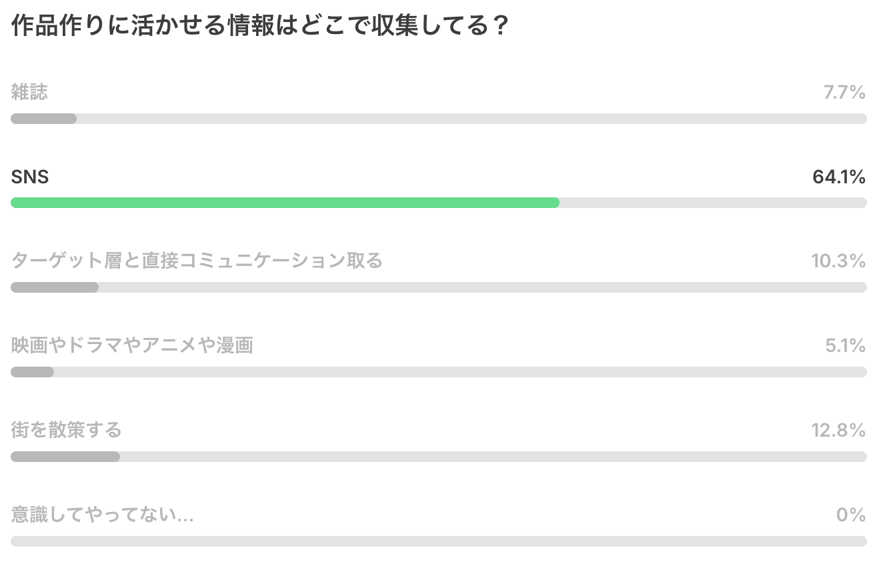879x572 pixels.
Task: Click the short bar under 映画やドラマ option
Action: pos(32,372)
